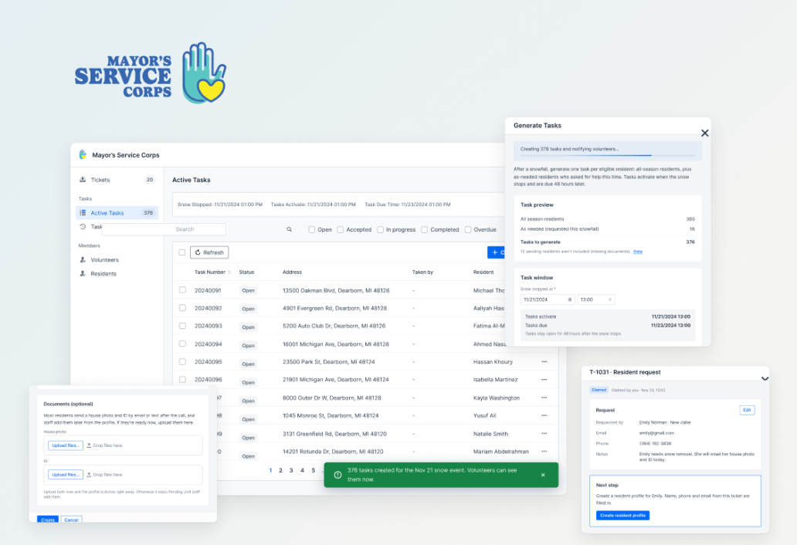Click the clock icon in 13:00 time field
Screen dimensions: 797x545
click(610, 300)
